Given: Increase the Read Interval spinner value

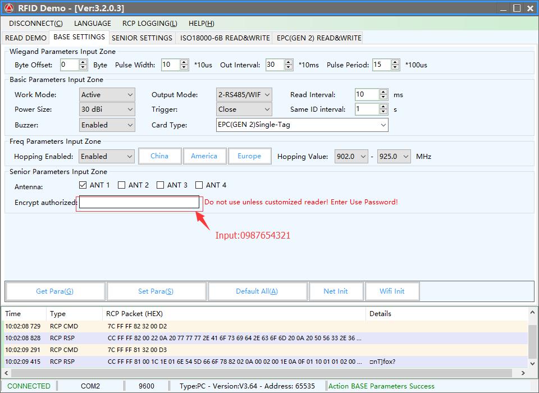Looking at the screenshot, I should [383, 92].
